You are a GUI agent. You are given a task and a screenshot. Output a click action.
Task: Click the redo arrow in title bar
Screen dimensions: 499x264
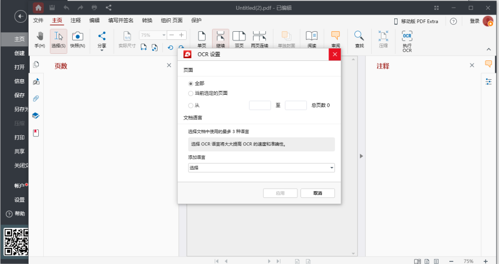pyautogui.click(x=80, y=8)
